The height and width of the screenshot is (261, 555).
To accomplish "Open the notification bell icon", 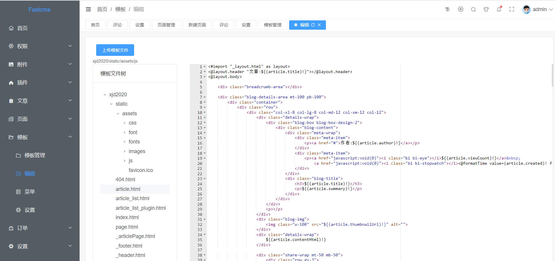I will click(x=499, y=9).
